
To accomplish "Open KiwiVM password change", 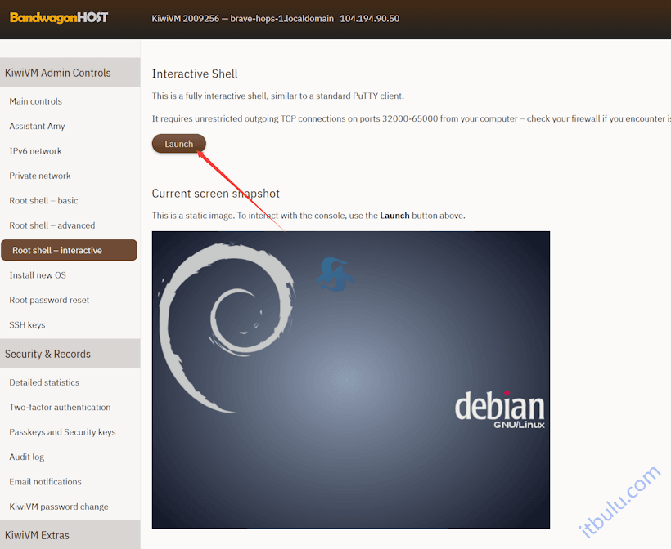I will (58, 507).
